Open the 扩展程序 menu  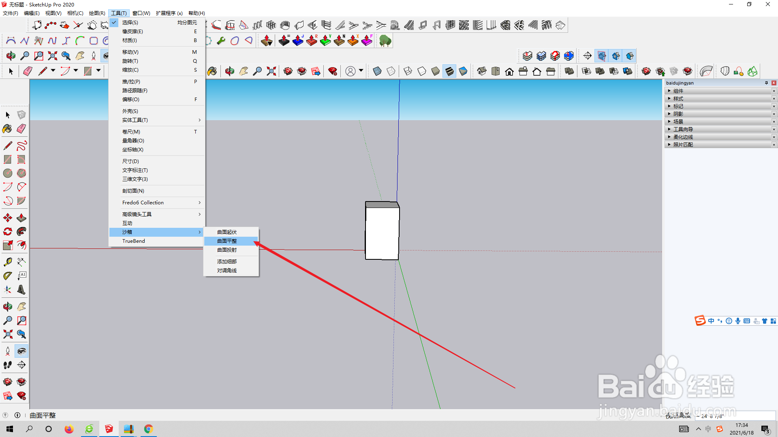click(x=169, y=13)
